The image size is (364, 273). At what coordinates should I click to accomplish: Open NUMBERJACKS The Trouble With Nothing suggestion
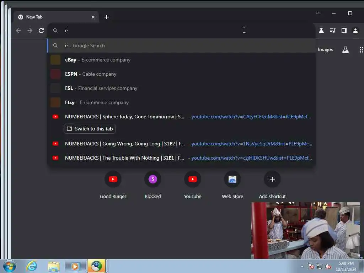click(181, 158)
